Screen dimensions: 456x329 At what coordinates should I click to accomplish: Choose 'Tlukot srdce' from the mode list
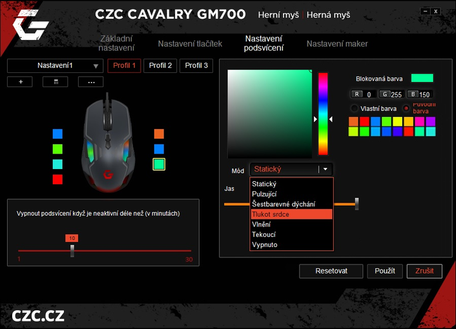point(291,214)
